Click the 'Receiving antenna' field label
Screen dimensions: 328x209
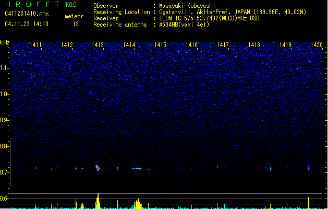[120, 25]
